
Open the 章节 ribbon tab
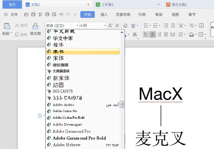coord(192,15)
